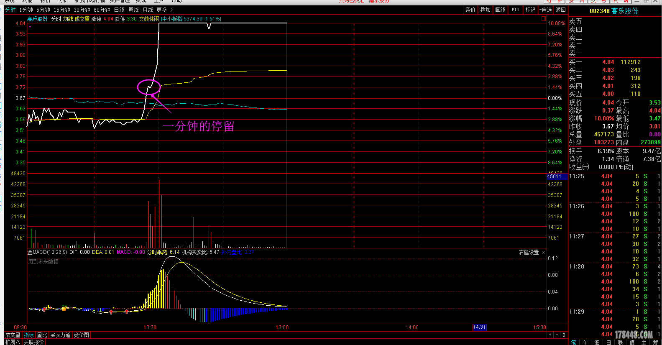662x345 pixels.
Task: Open the F10 company info
Action: 515,10
